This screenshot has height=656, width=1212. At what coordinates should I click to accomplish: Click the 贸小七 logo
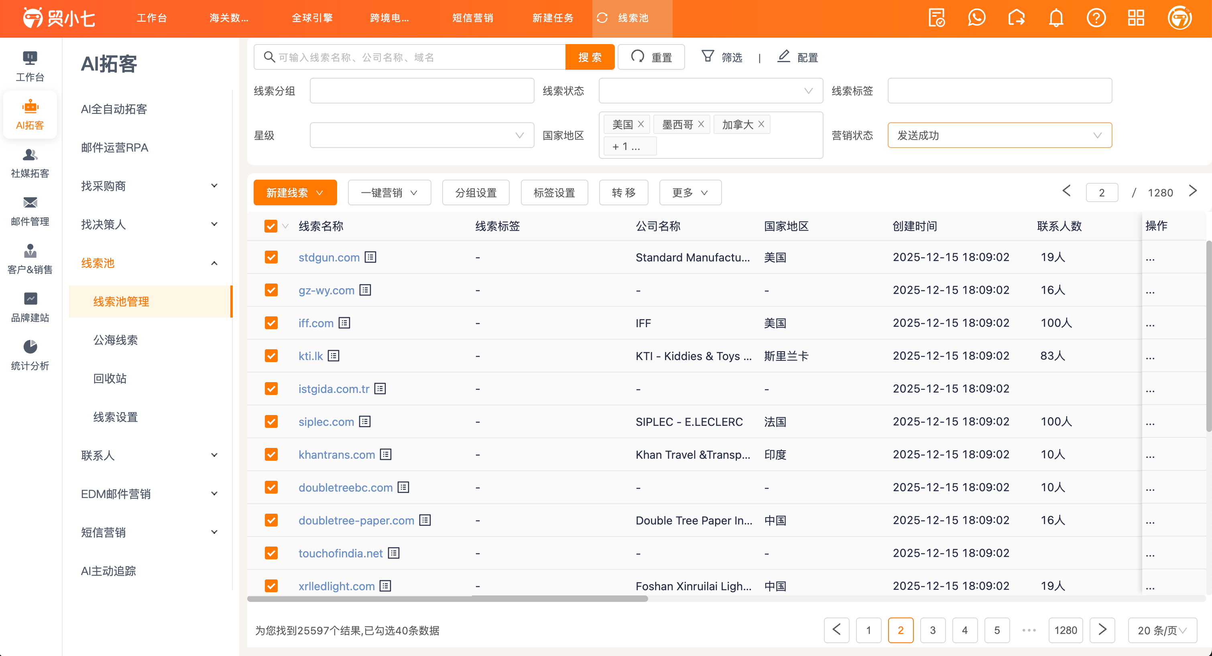(59, 18)
